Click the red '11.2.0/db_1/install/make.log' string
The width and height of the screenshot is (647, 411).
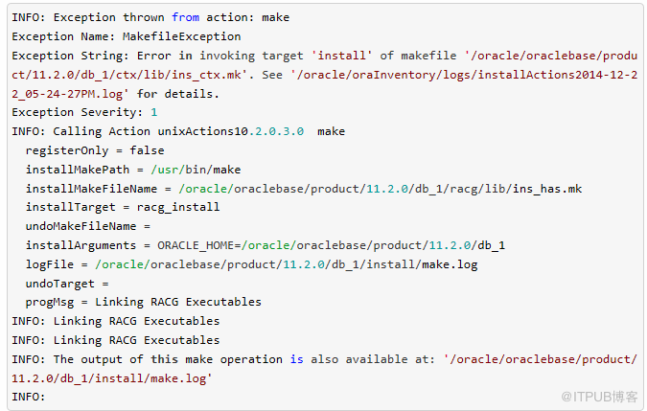[111, 378]
